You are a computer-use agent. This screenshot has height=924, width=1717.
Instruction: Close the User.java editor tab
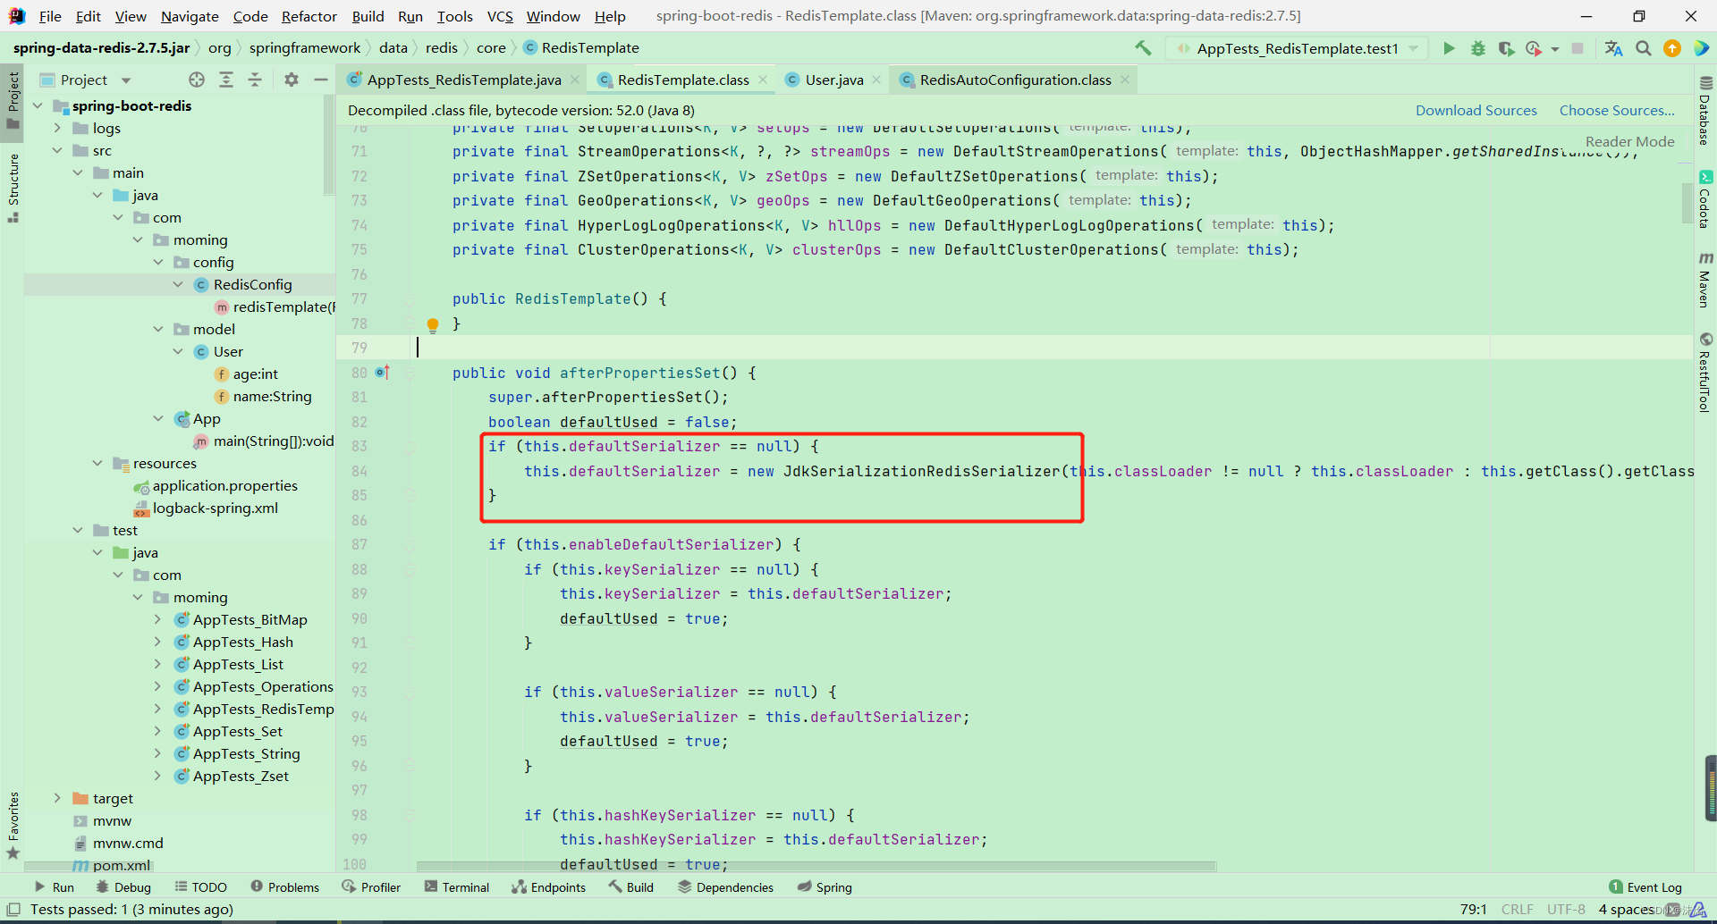[876, 80]
